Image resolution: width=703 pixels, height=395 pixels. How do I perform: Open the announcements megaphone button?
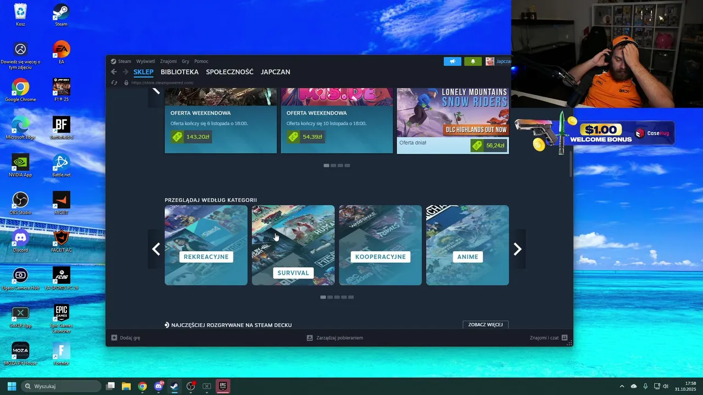coord(453,61)
